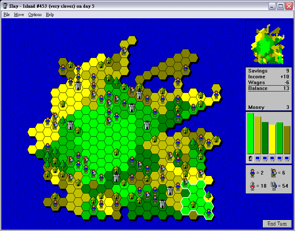Open the Options menu
The image size is (295, 231).
point(35,15)
